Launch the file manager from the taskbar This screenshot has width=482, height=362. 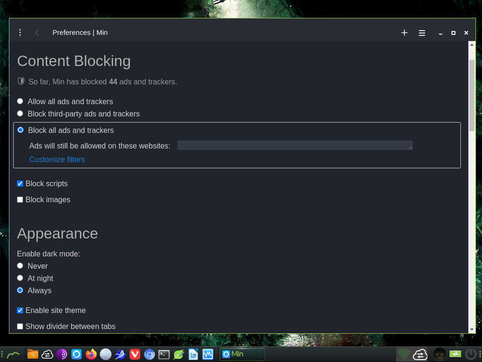point(32,354)
